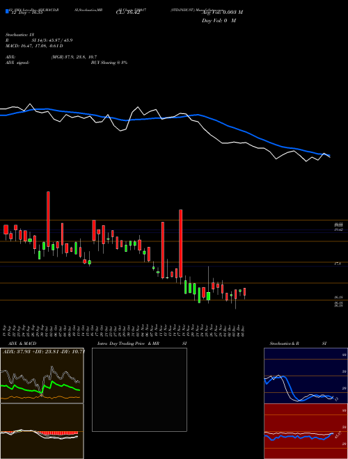This screenshot has height=459, width=348.
Task: Click the 'SI 14/3: 45.87 / 45.9' value
Action: tap(52, 40)
